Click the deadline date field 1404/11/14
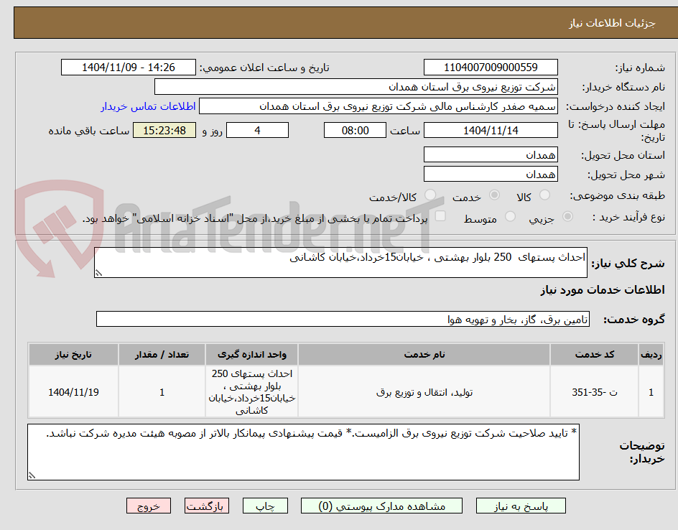The height and width of the screenshot is (530, 678). [491, 130]
